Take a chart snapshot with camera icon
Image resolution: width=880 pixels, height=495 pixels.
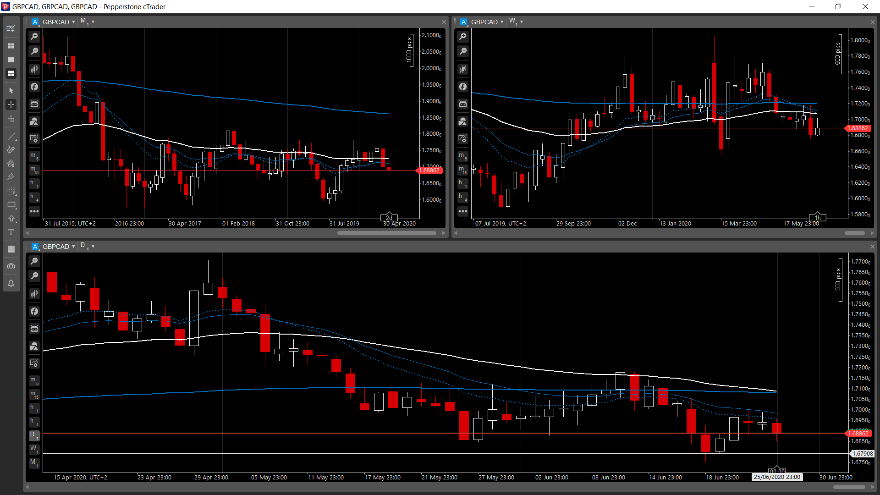[x=11, y=266]
